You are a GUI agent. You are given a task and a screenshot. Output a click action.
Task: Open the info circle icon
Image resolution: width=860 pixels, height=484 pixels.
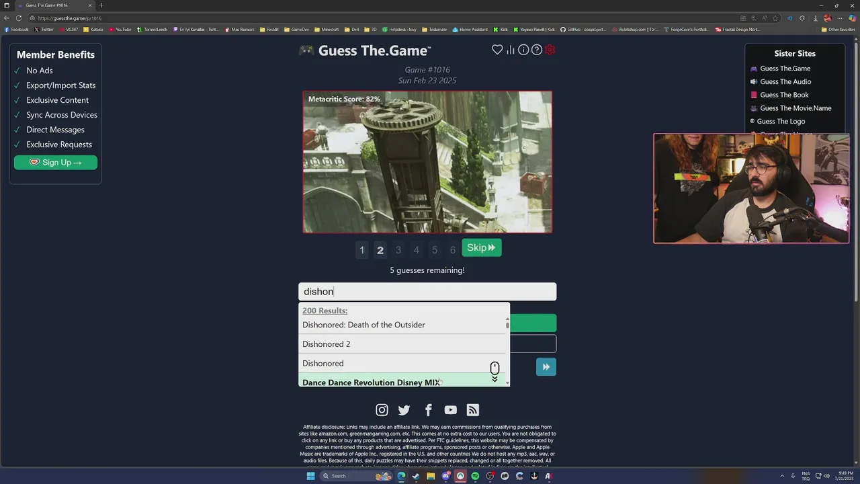coord(523,50)
